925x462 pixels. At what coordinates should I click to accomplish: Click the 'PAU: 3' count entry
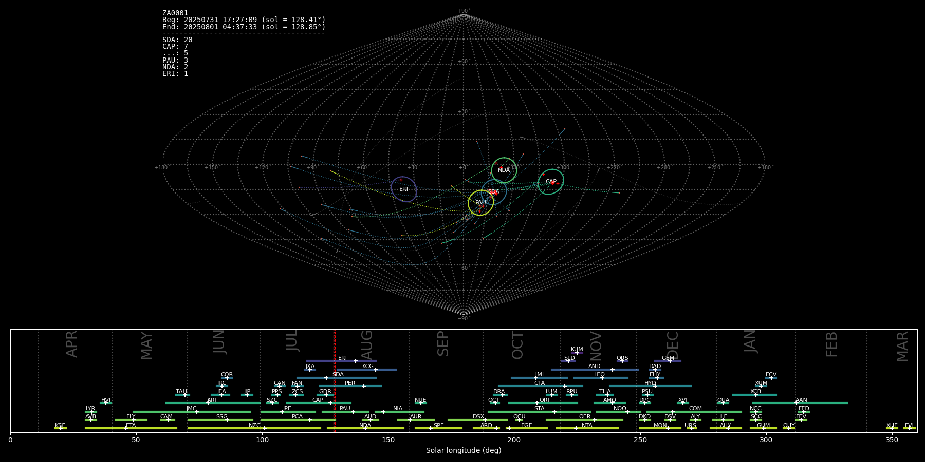(175, 60)
